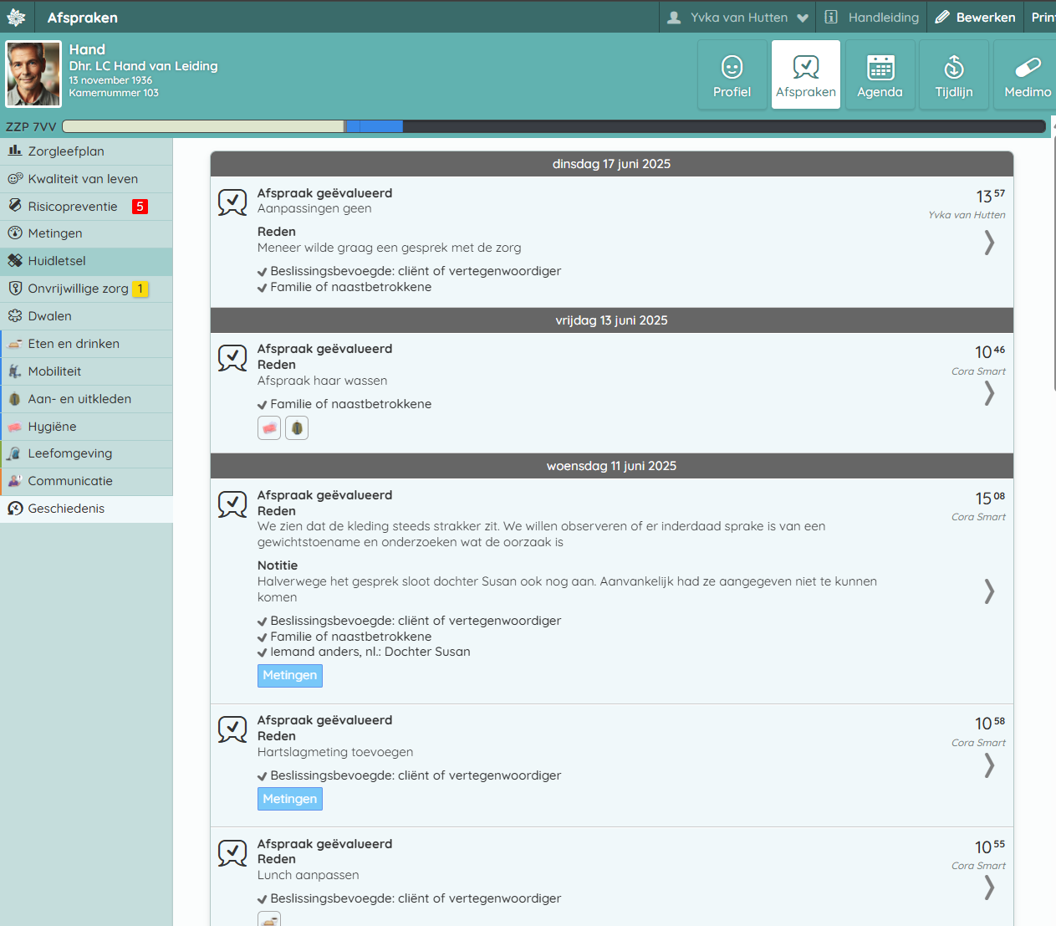Select the Afspraken tab
Screen dimensions: 1056x926
[805, 75]
